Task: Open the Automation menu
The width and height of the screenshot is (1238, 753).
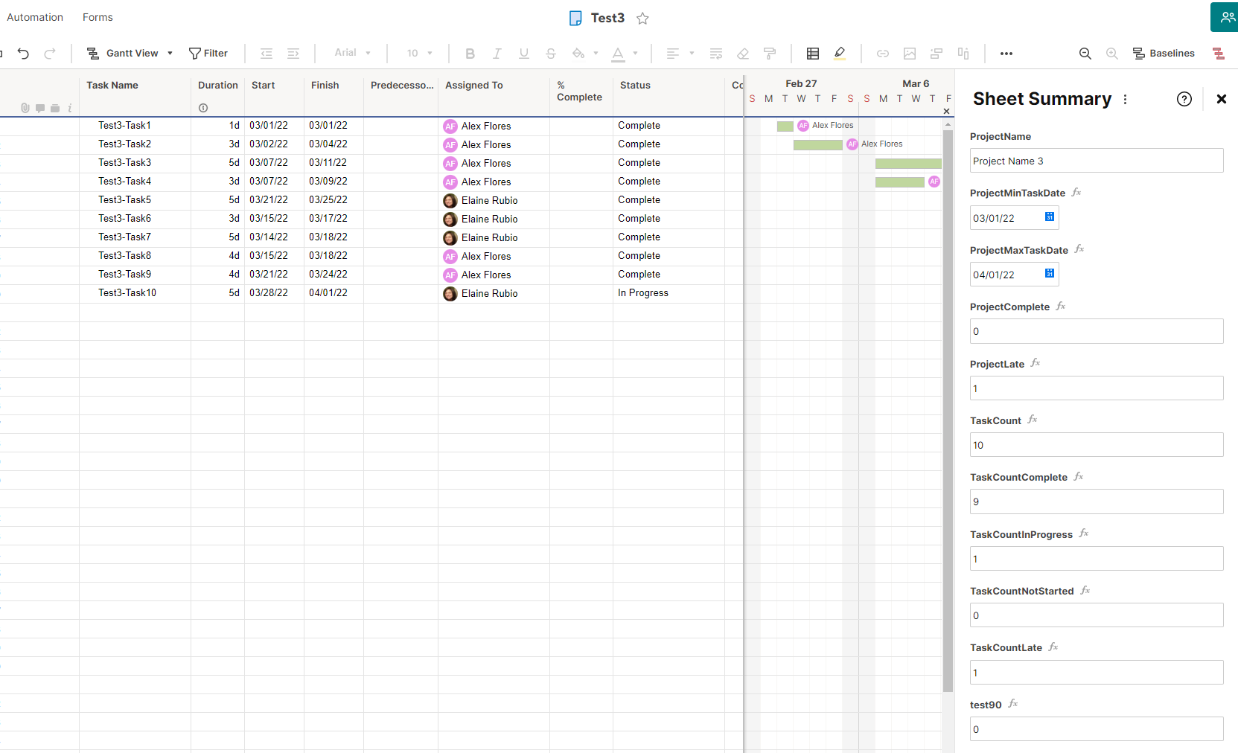Action: tap(34, 16)
